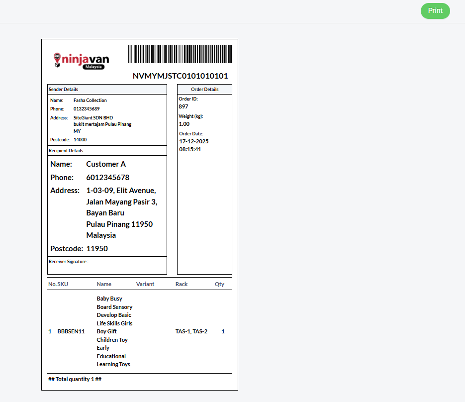
Task: Select sender name Fasha Collection
Action: point(90,100)
